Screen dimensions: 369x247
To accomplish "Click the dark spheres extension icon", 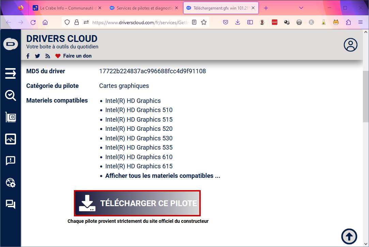I will [x=287, y=22].
